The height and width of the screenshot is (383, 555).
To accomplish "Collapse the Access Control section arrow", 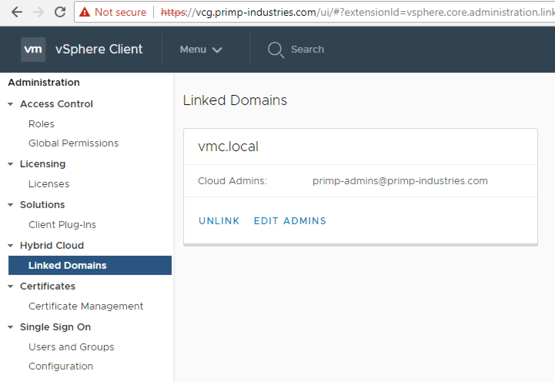I will [10, 104].
